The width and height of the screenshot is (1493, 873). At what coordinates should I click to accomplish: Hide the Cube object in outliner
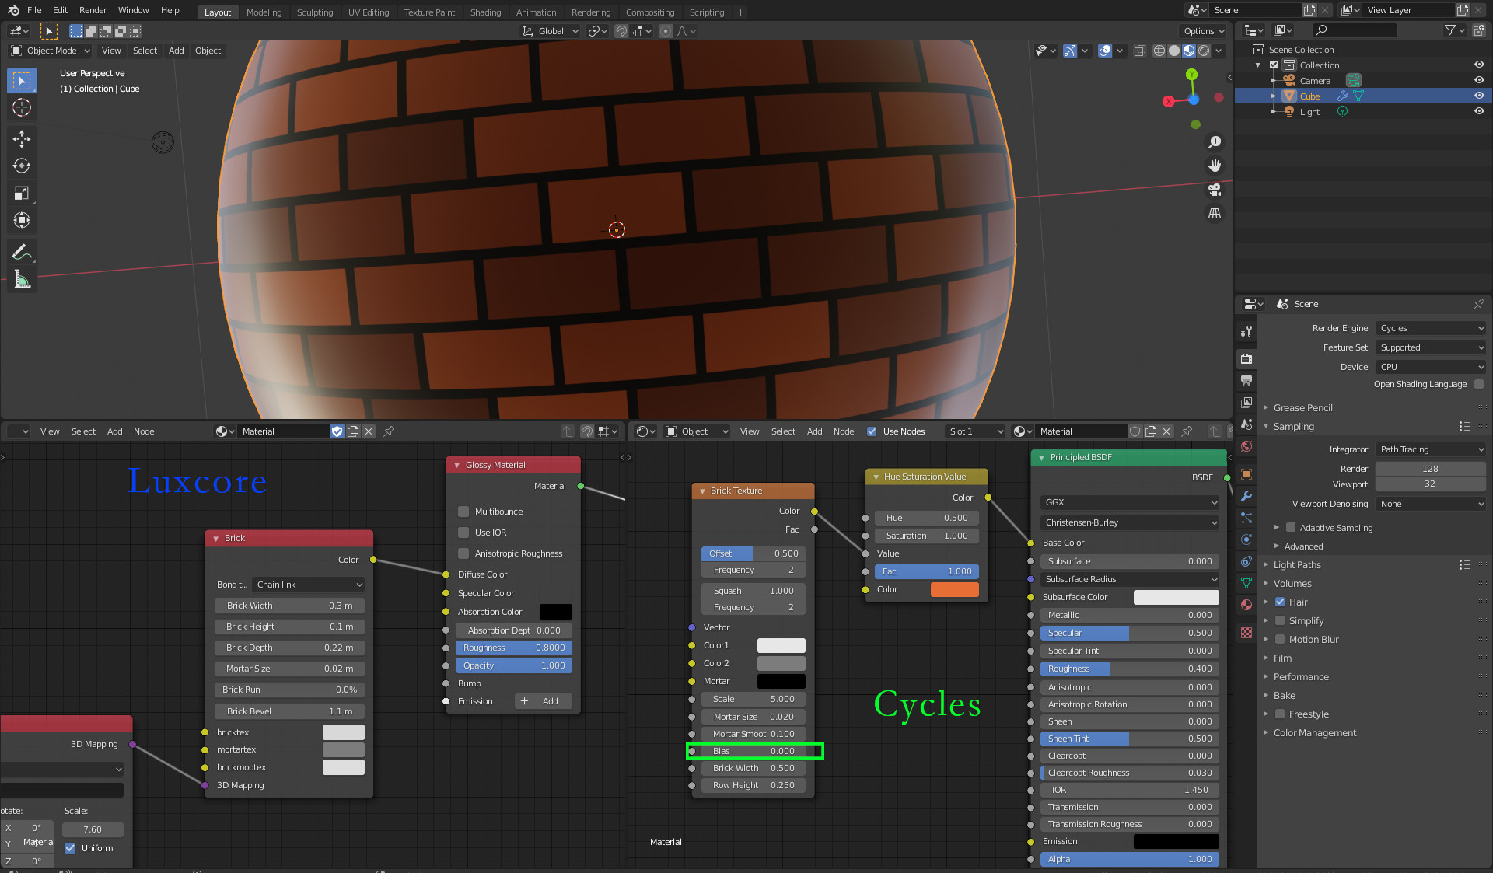tap(1479, 96)
